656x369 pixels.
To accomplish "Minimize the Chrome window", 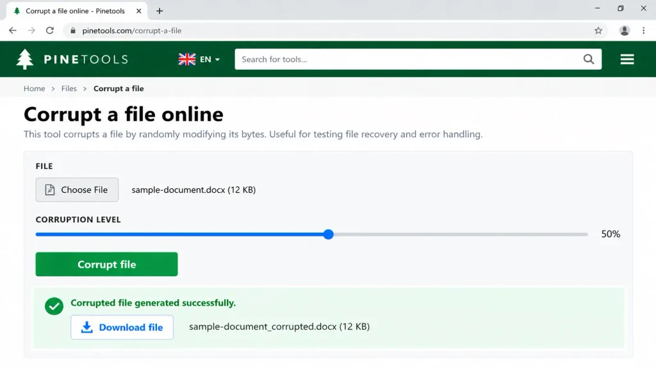I will pos(598,8).
